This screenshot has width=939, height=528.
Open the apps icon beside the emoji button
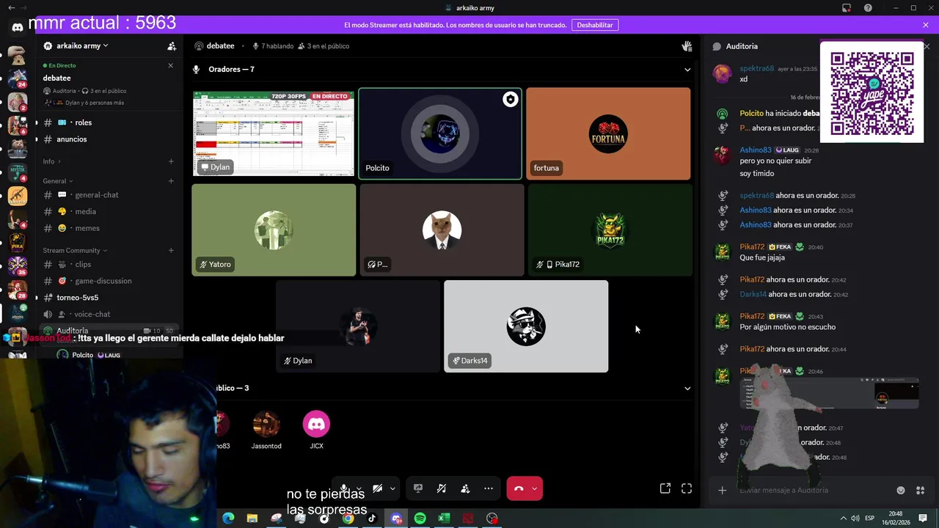tap(921, 490)
